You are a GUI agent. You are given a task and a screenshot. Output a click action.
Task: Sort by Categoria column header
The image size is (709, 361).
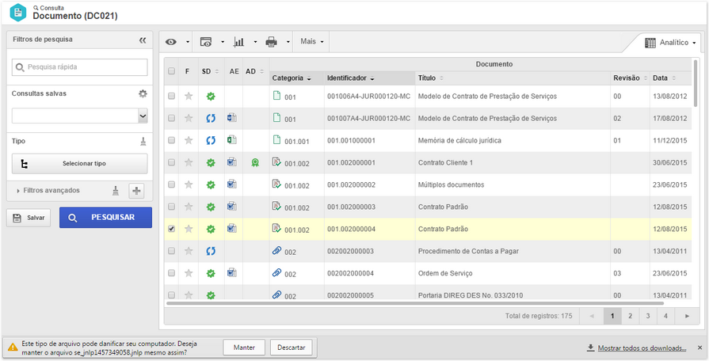click(x=296, y=78)
